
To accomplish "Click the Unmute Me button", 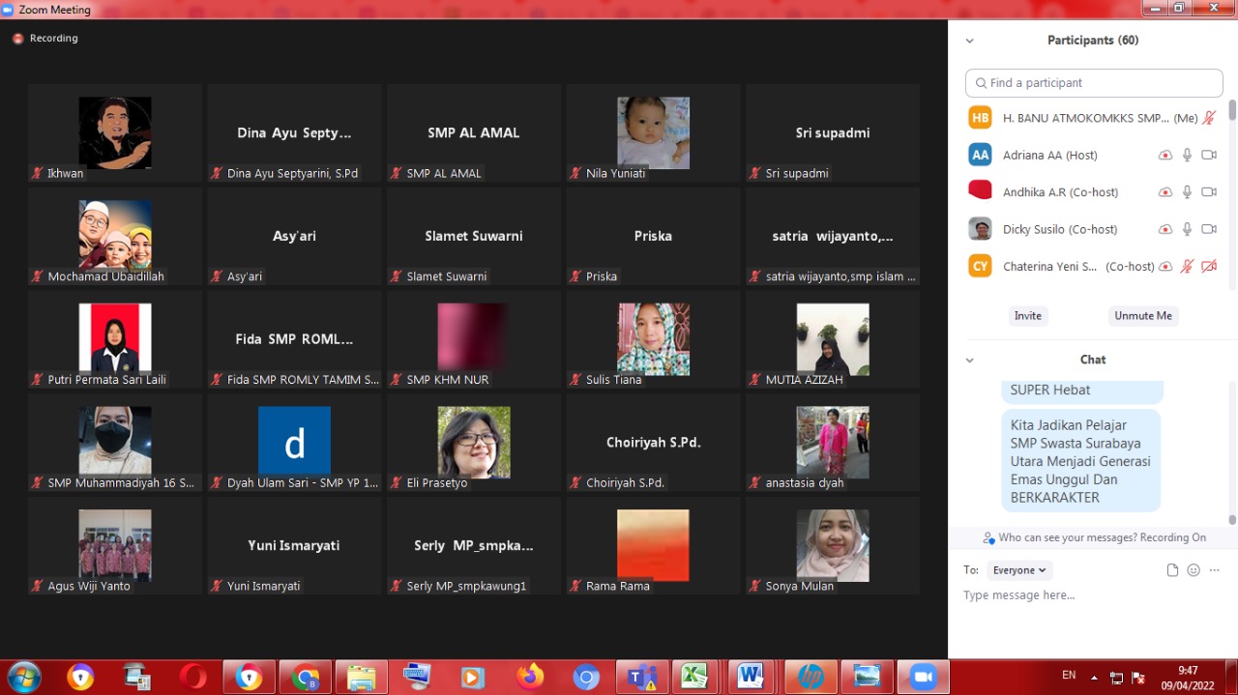I will coord(1143,316).
